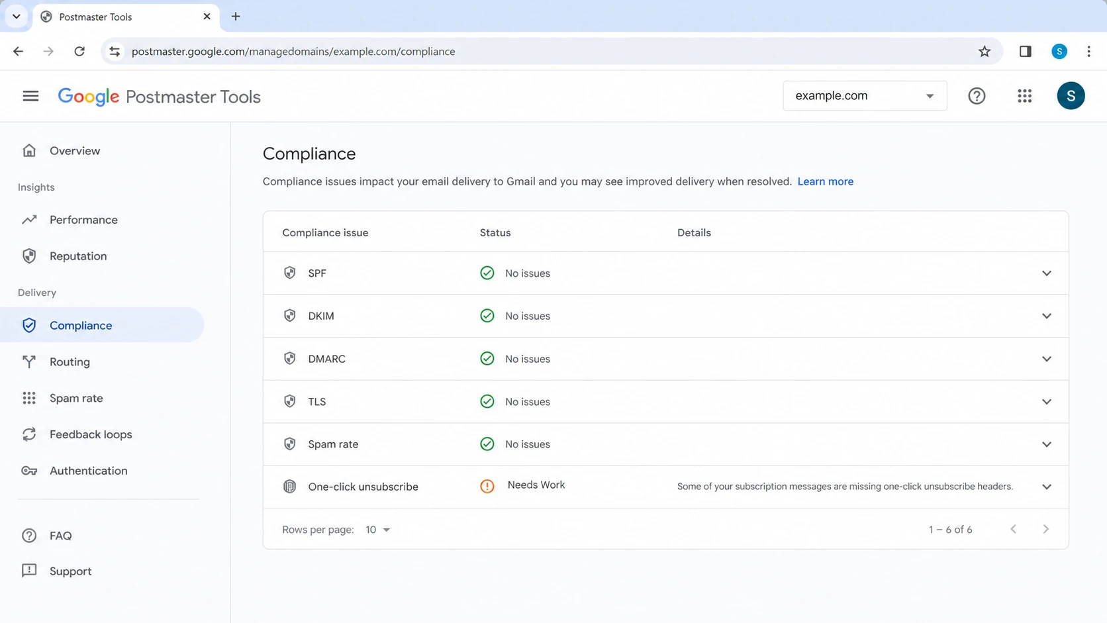1107x623 pixels.
Task: Open the account avatar in page header
Action: 1071,96
